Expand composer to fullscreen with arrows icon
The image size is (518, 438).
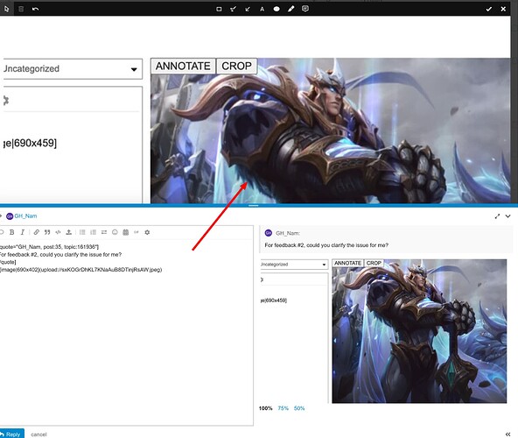(497, 216)
